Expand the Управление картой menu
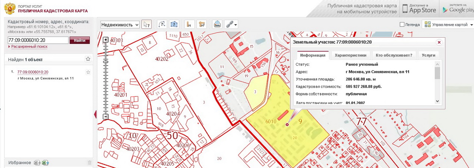 [449, 25]
